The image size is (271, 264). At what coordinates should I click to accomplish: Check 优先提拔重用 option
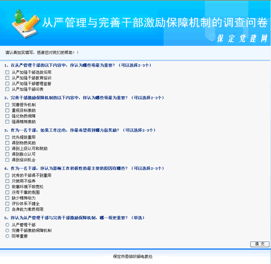click(x=7, y=137)
